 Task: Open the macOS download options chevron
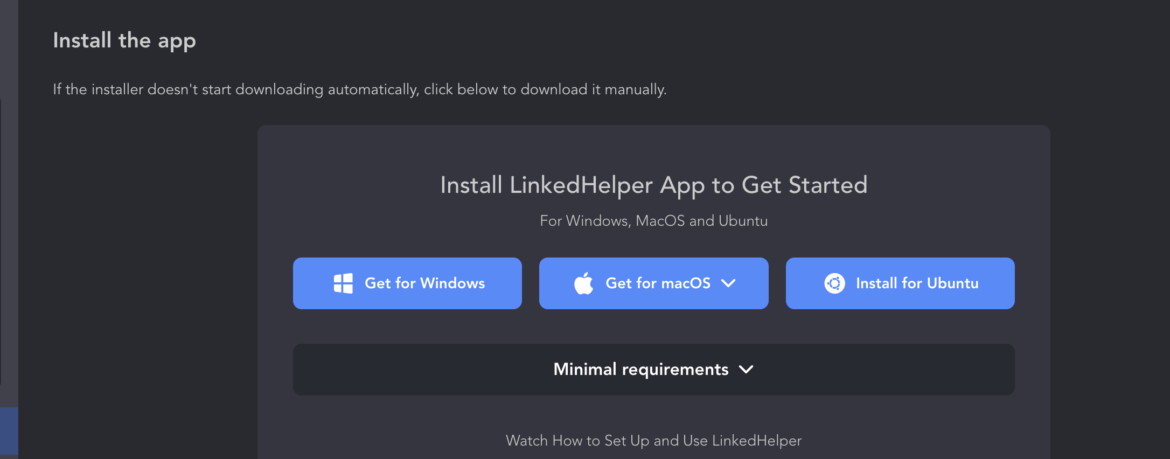pyautogui.click(x=728, y=283)
